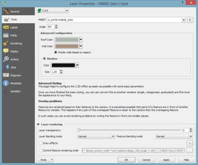Click the Joins arrow icon
198x165 pixels.
point(6,67)
